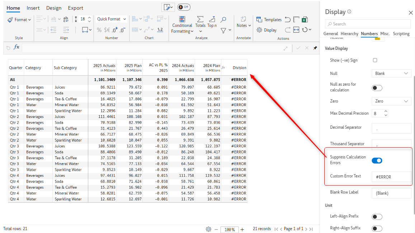Click the Totals sigma icon

200,20
